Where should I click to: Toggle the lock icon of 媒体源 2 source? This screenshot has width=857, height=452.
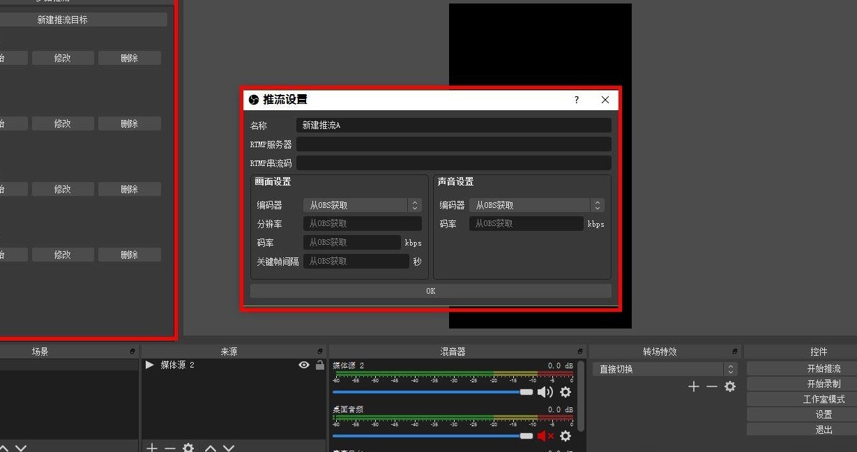(319, 365)
